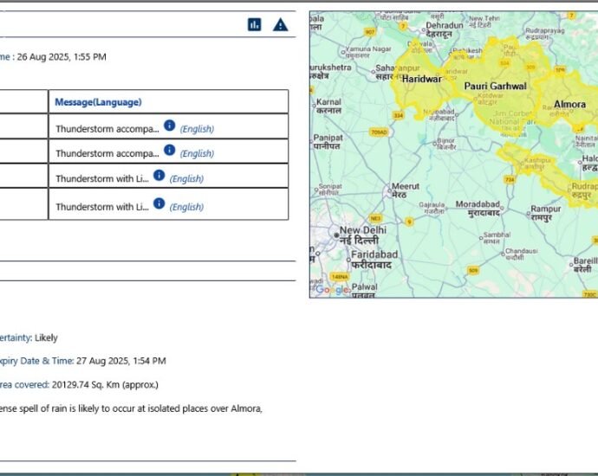
Task: Click the New Delhi city marker on map
Action: (335, 234)
